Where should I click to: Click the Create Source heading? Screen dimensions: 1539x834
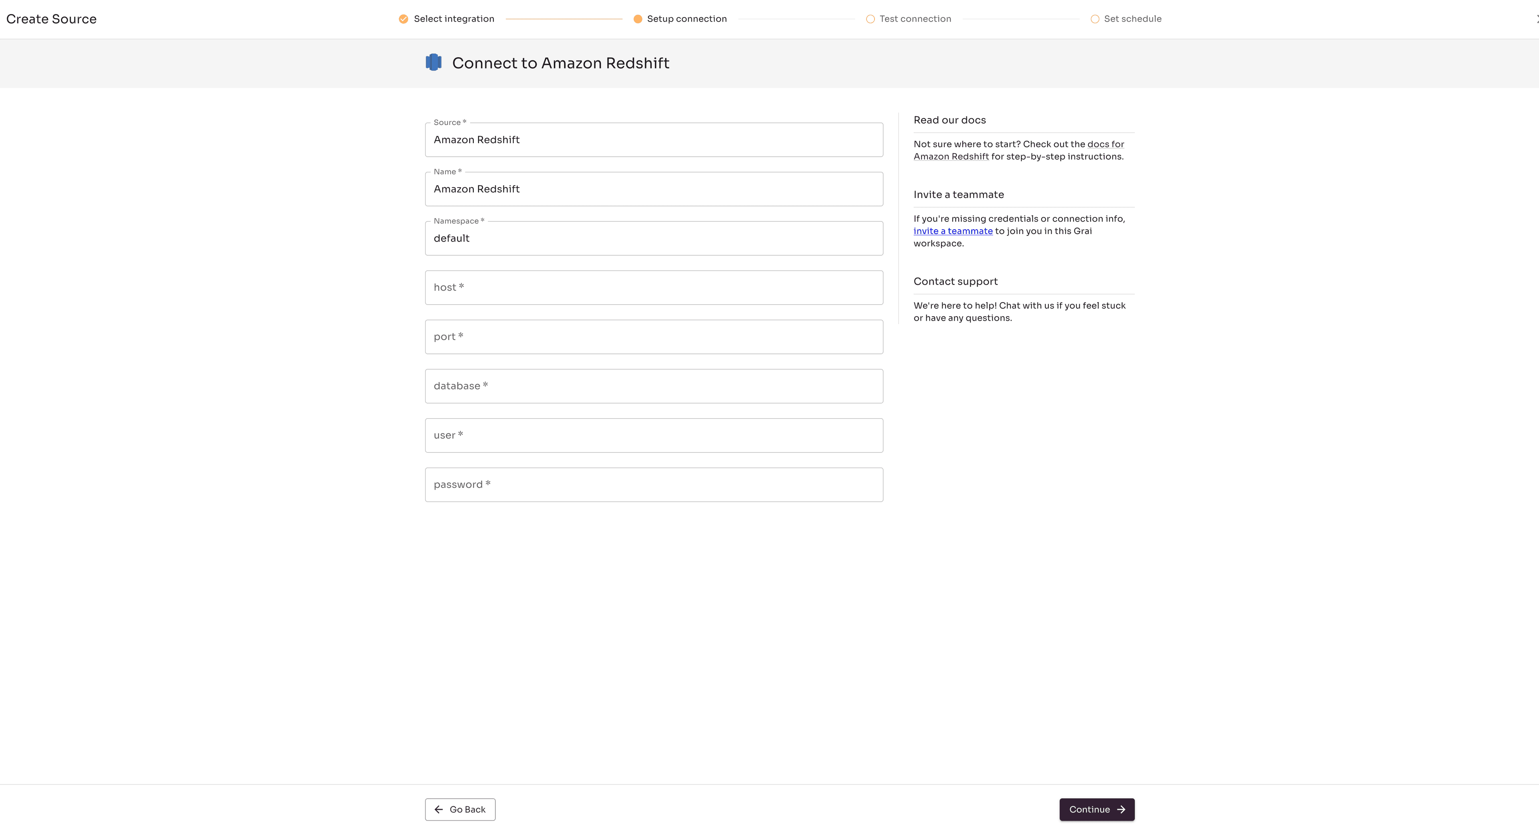51,18
